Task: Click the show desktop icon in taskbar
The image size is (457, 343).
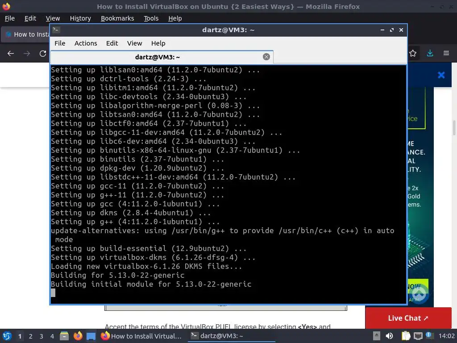Action: [x=91, y=336]
